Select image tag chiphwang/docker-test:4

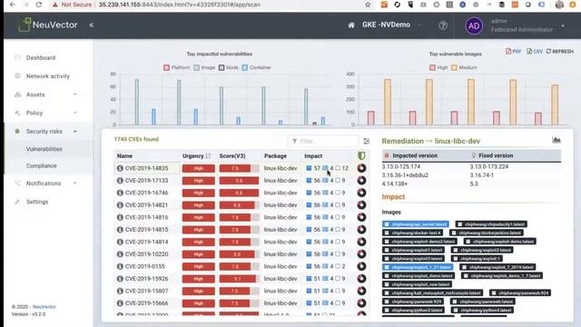[x=412, y=233]
